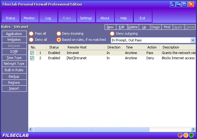
Task: Switch to the Settings tab
Action: (86, 18)
